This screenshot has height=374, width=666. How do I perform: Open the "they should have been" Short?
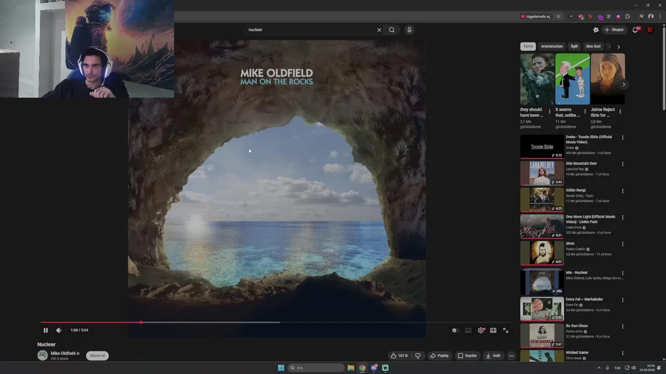tap(537, 79)
